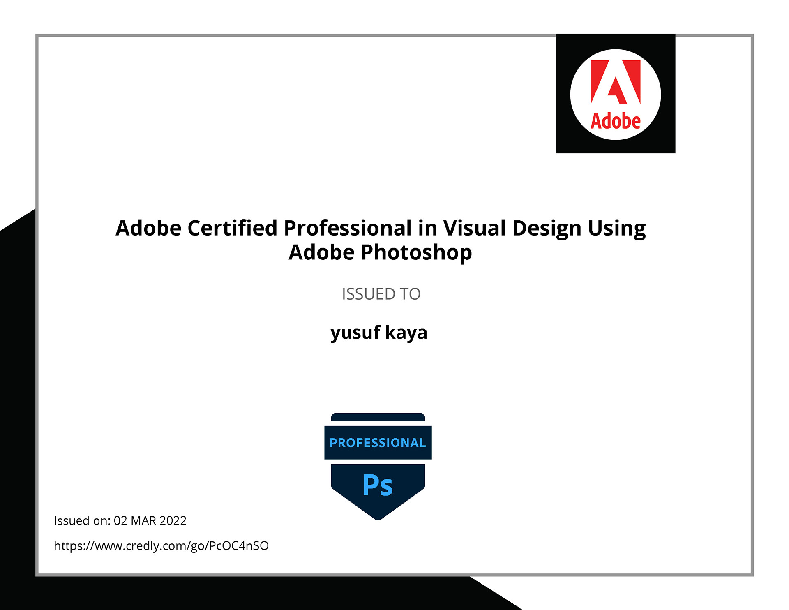The height and width of the screenshot is (610, 789).
Task: Click the 'Issued on: 02 MAR 2022' text
Action: pos(120,520)
